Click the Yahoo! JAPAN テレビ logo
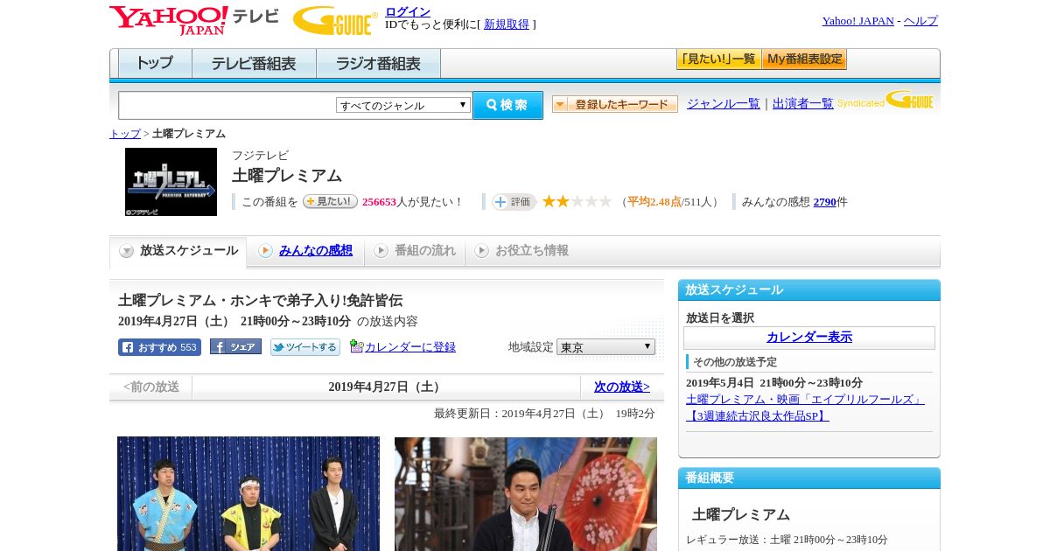The width and height of the screenshot is (1050, 551). point(194,20)
